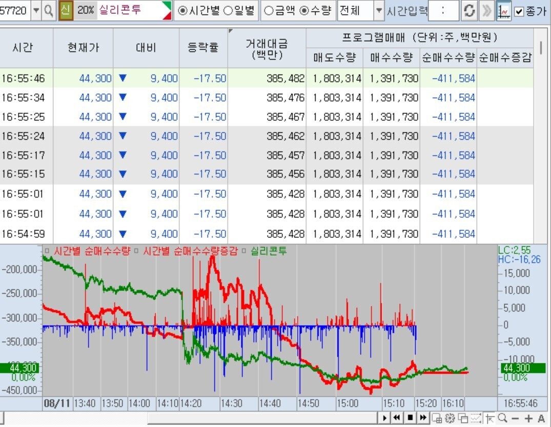The image size is (551, 427).
Task: Zoom in chart with plus icon
Action: [528, 418]
